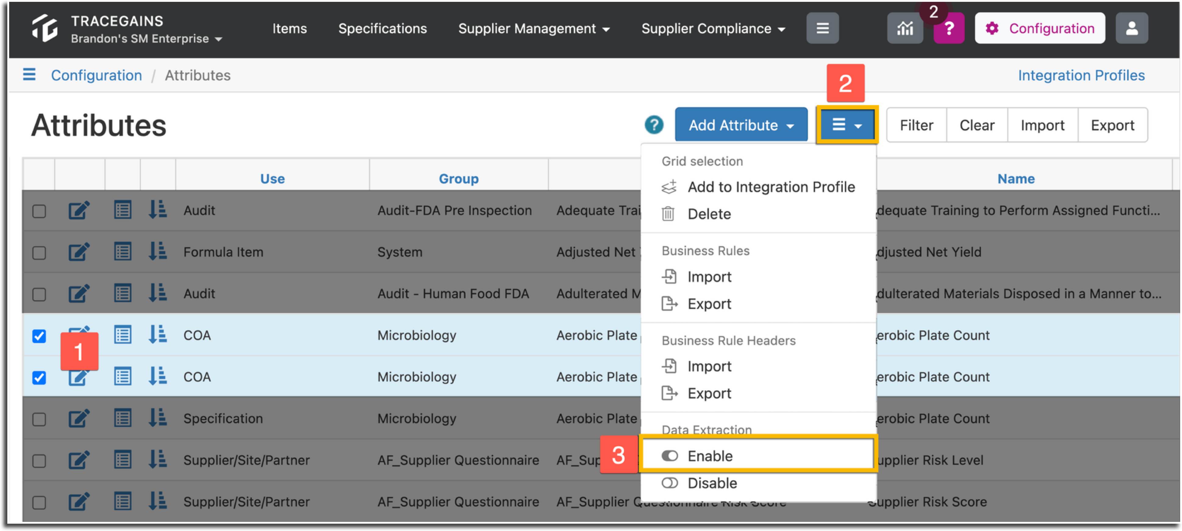Open the Integration Profiles link
The image size is (1182, 531).
click(1080, 75)
